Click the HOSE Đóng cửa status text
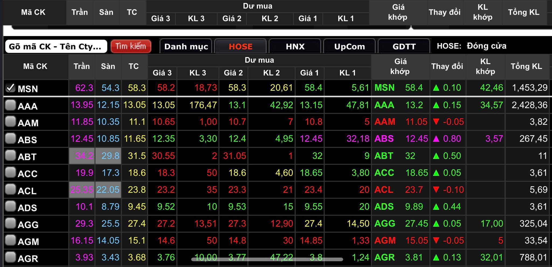The image size is (552, 267). pyautogui.click(x=472, y=46)
